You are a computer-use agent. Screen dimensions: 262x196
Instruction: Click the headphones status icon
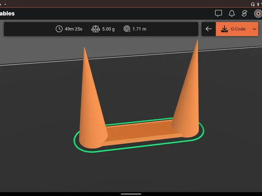(x=253, y=4)
